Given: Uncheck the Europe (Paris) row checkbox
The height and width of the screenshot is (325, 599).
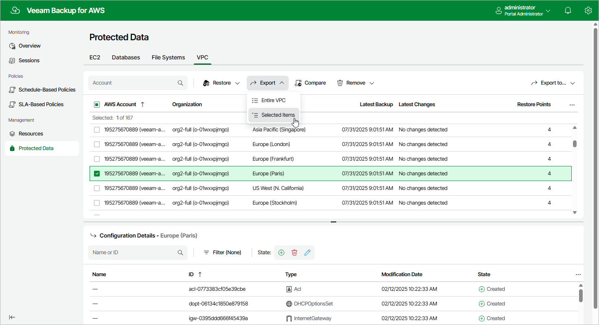Looking at the screenshot, I should coord(97,174).
